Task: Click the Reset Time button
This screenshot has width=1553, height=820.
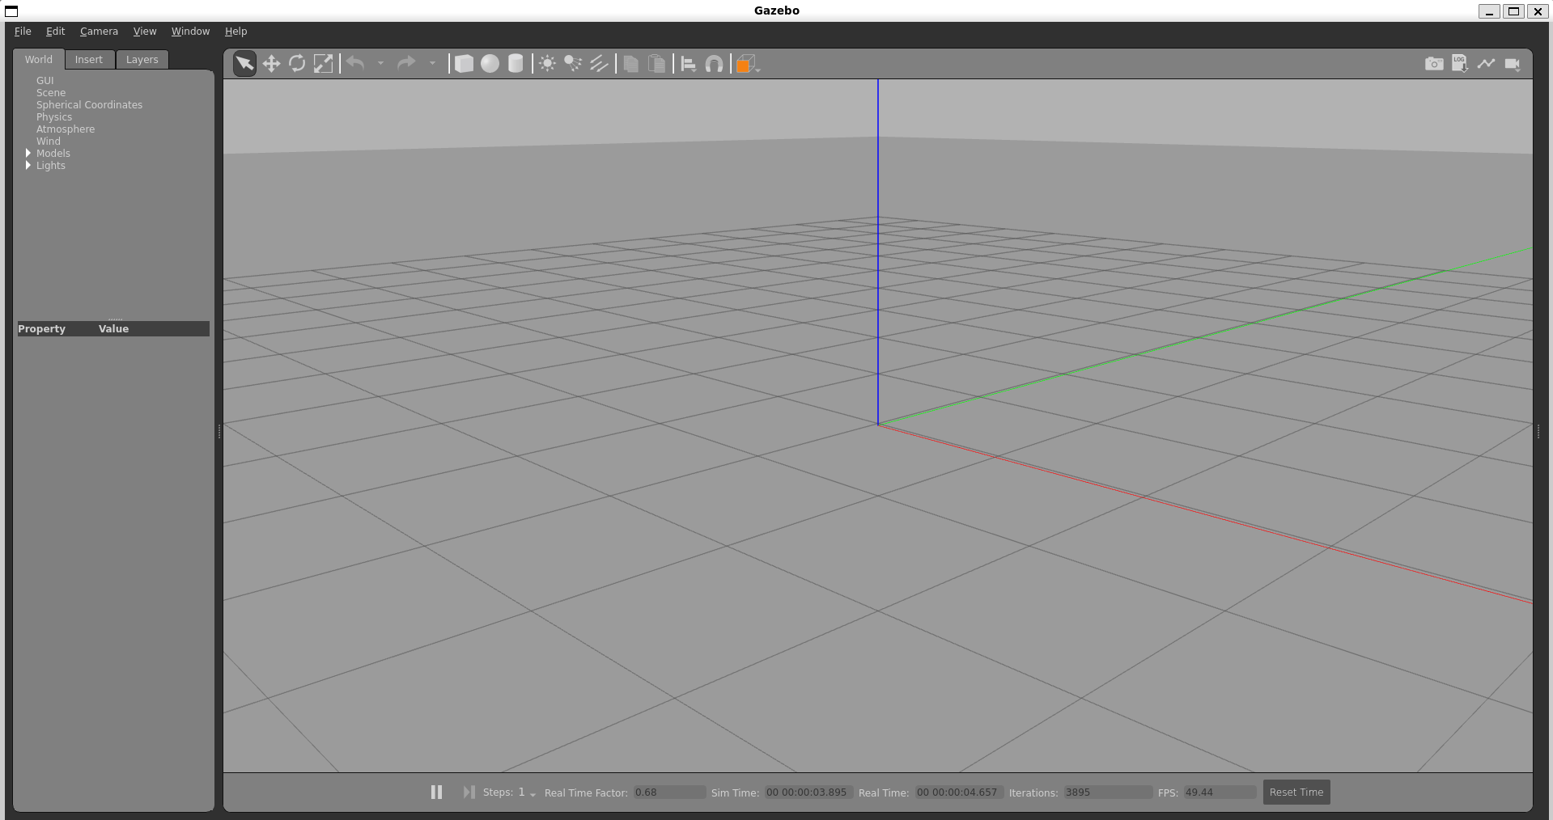Action: click(1296, 793)
